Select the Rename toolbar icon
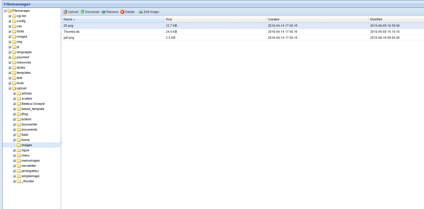424x209 pixels. pos(103,12)
